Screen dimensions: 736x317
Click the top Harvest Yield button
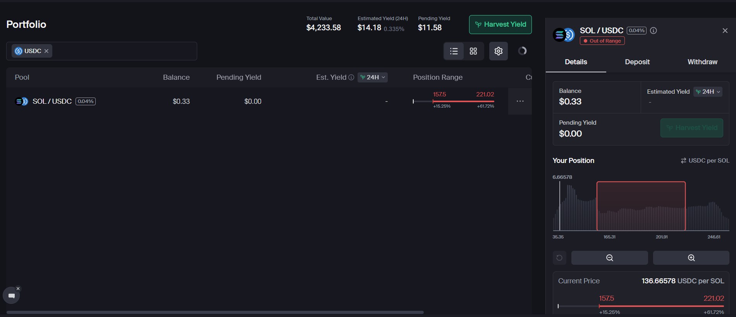(x=500, y=24)
